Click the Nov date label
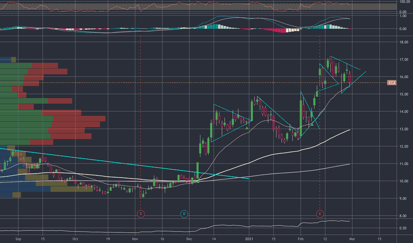Image resolution: width=413 pixels, height=243 pixels. coord(135,239)
